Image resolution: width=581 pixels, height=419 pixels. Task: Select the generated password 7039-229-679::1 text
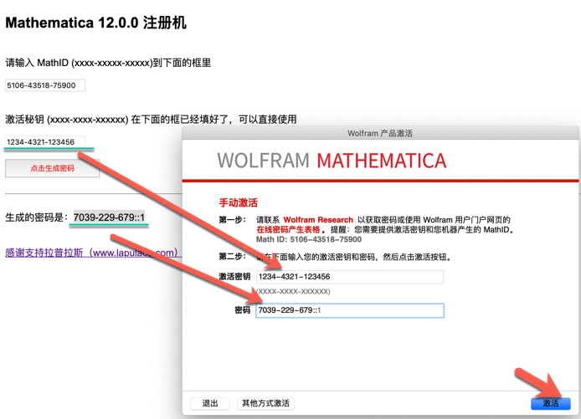(109, 217)
